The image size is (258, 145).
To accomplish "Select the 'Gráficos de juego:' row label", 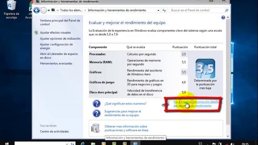I will click(102, 82).
